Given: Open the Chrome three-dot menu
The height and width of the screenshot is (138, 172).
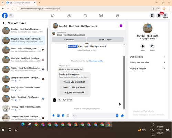Looking at the screenshot, I should point(169,9).
